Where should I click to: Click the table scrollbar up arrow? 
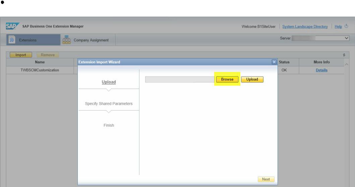pyautogui.click(x=346, y=64)
